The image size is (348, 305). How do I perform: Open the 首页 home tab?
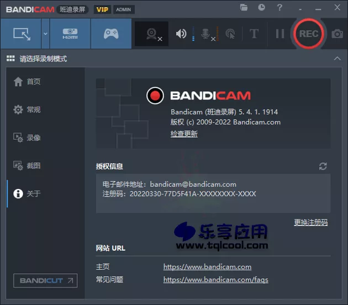[27, 81]
